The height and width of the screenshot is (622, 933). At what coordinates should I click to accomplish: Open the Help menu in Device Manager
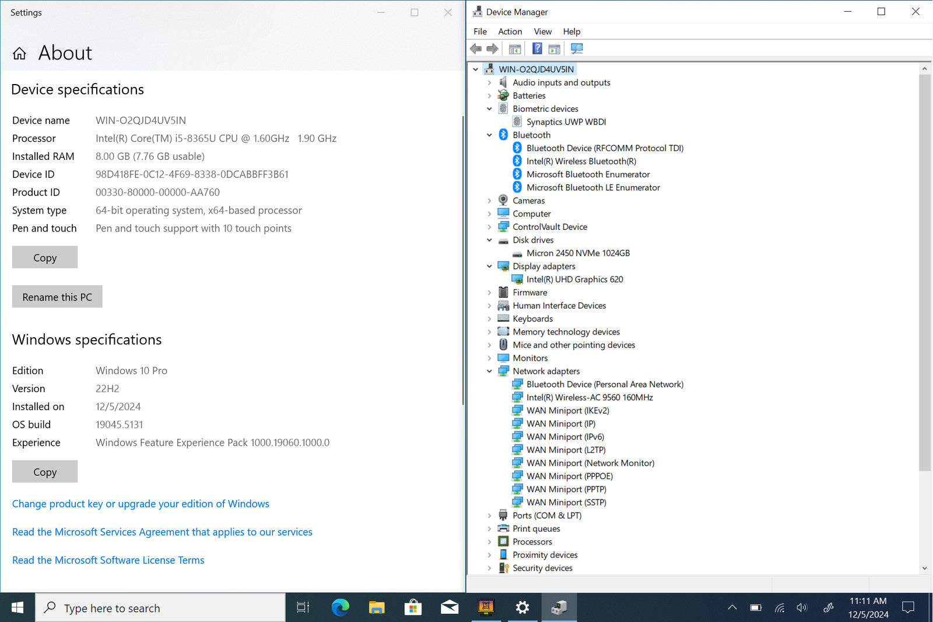click(571, 32)
